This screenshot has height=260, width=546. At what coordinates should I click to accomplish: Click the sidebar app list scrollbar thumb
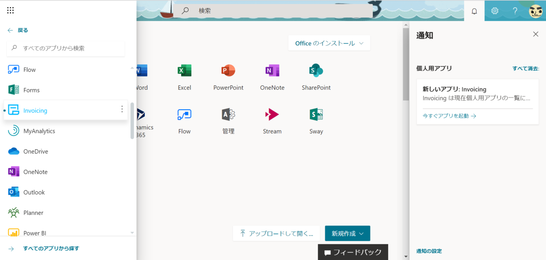[x=132, y=120]
